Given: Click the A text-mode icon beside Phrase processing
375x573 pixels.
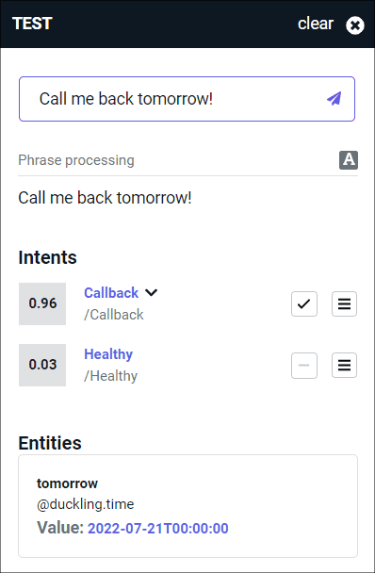Looking at the screenshot, I should click(x=349, y=160).
